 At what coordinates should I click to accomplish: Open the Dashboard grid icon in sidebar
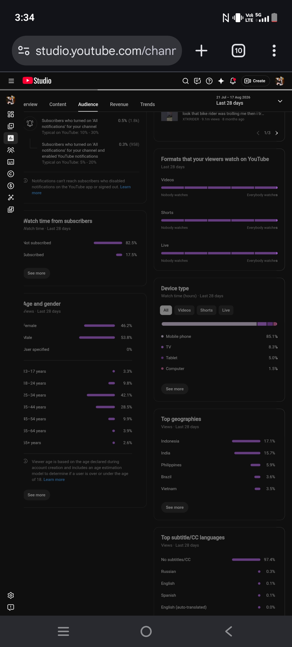coord(11,114)
